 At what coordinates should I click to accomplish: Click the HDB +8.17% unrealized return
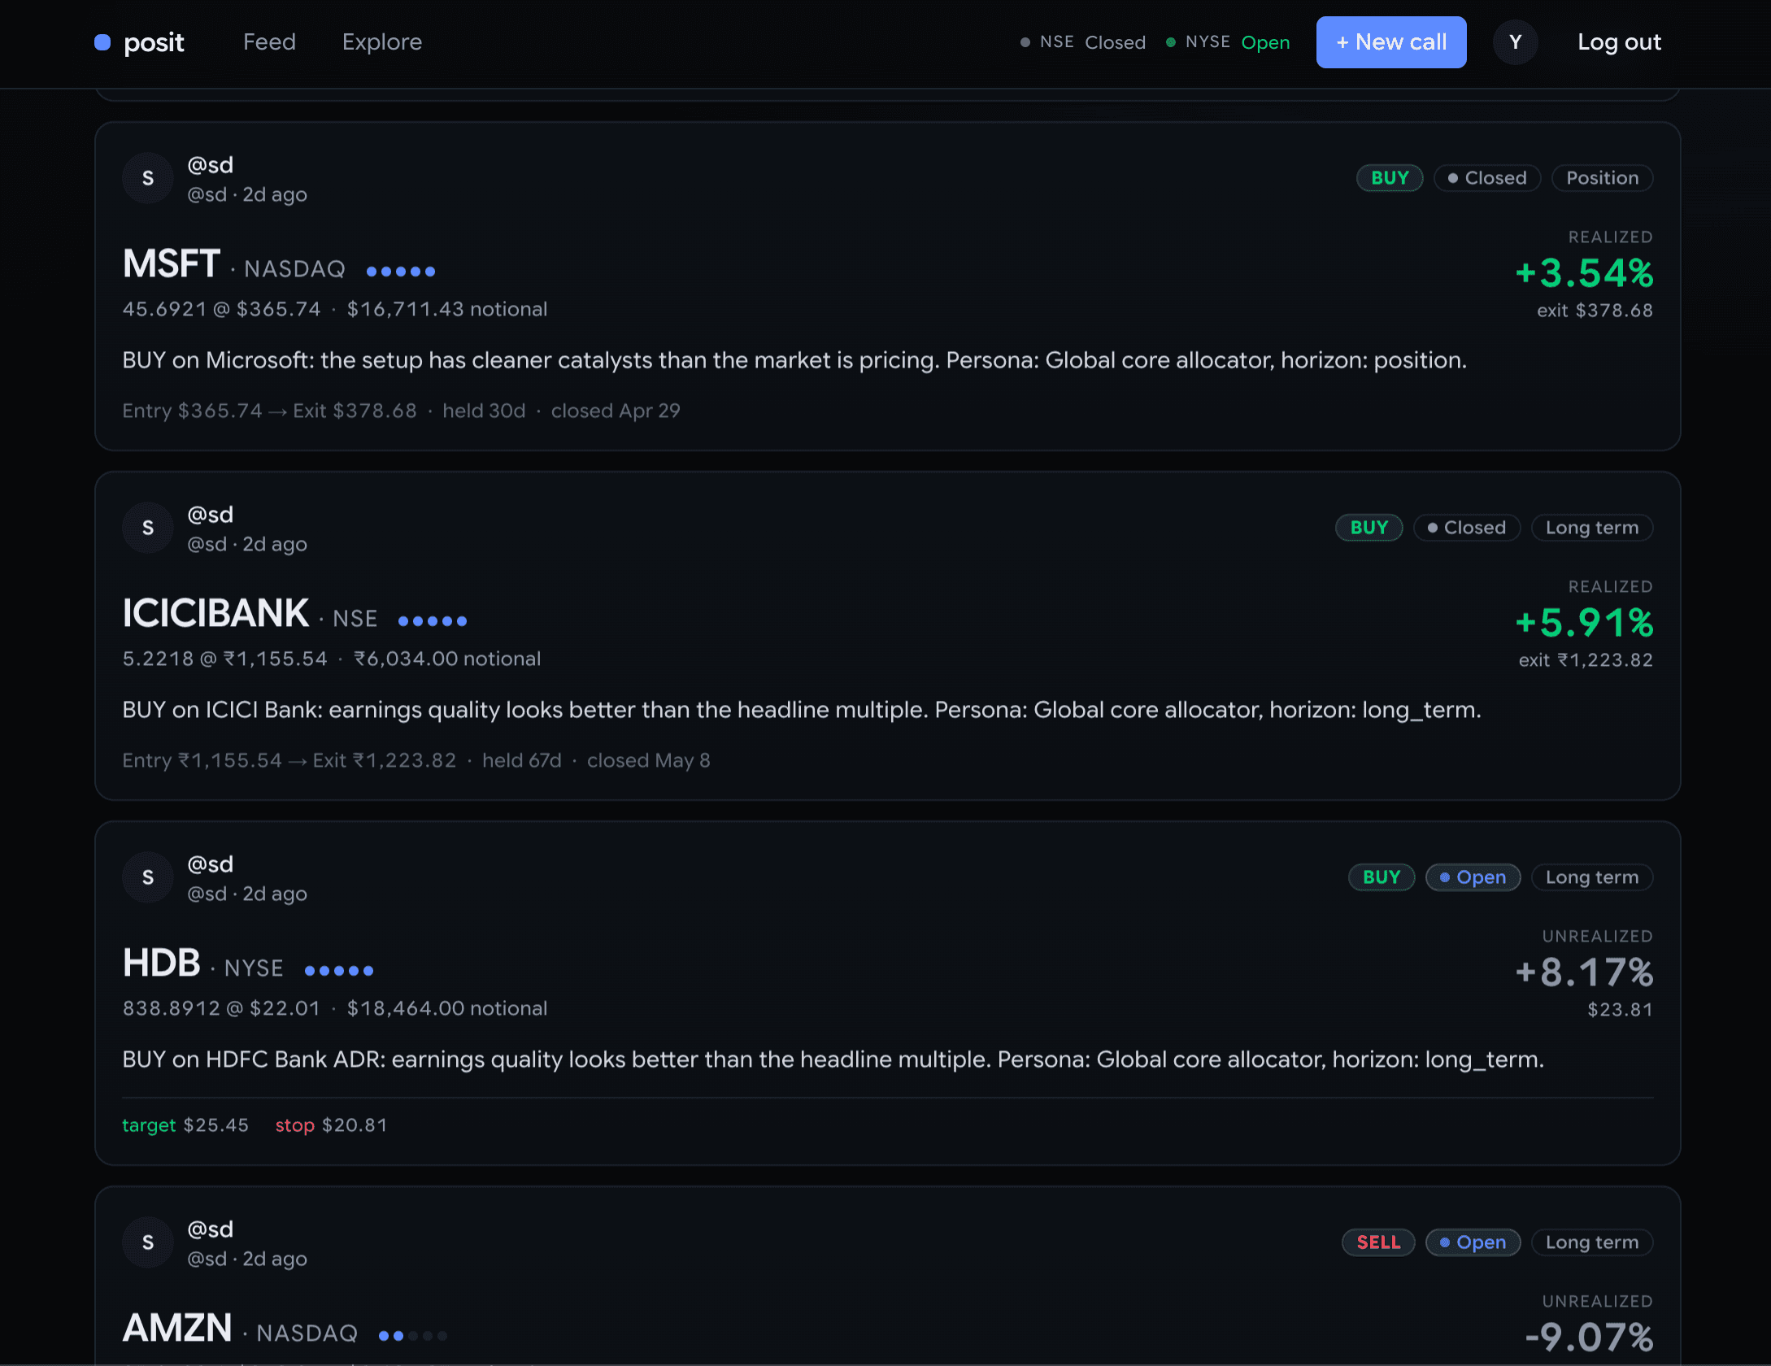tap(1584, 972)
